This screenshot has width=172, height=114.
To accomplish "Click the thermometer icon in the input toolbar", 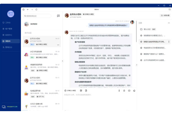I will (x=119, y=91).
